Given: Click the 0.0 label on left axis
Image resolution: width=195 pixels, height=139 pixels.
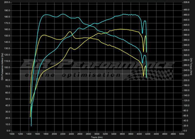Looking at the screenshot, I should (8, 130).
